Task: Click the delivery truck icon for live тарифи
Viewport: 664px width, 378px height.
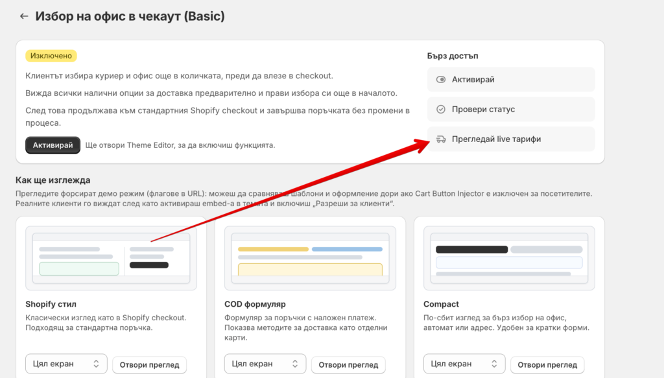Action: pyautogui.click(x=441, y=139)
